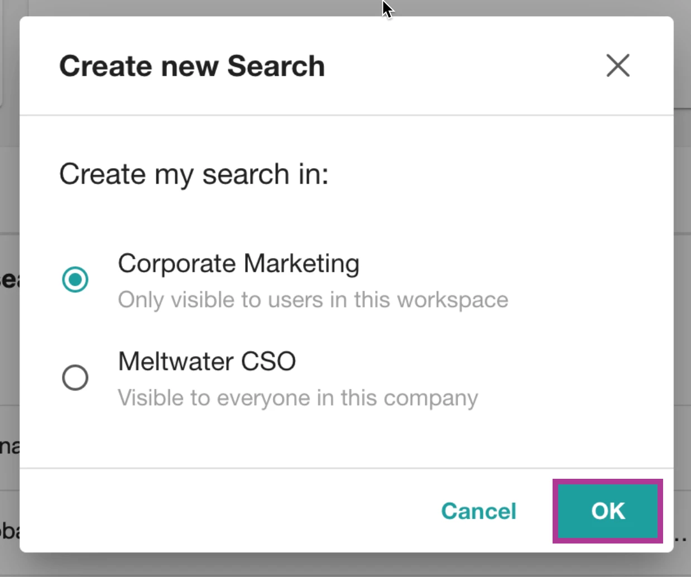Click the Meltwater CSO option label
The width and height of the screenshot is (691, 577).
207,362
